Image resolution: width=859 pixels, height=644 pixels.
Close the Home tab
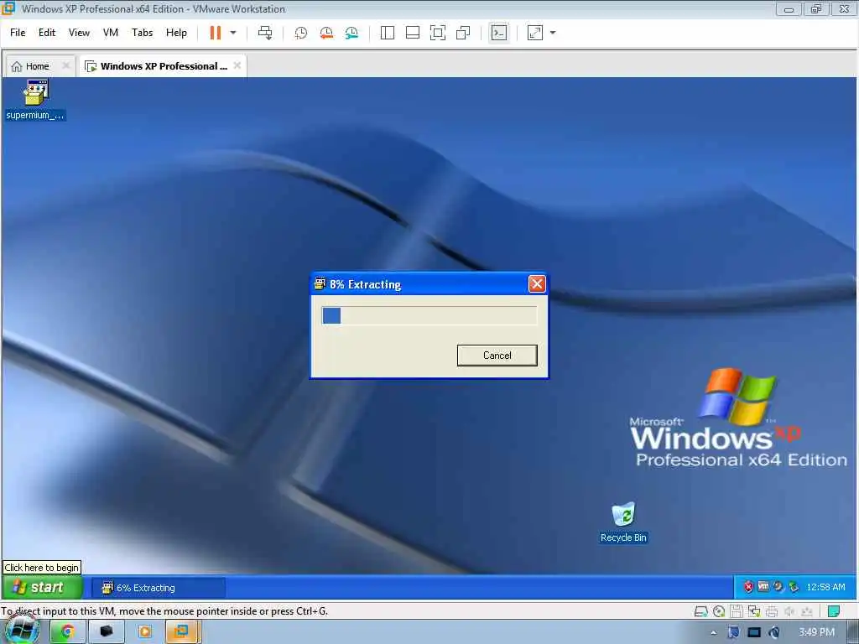click(x=65, y=65)
